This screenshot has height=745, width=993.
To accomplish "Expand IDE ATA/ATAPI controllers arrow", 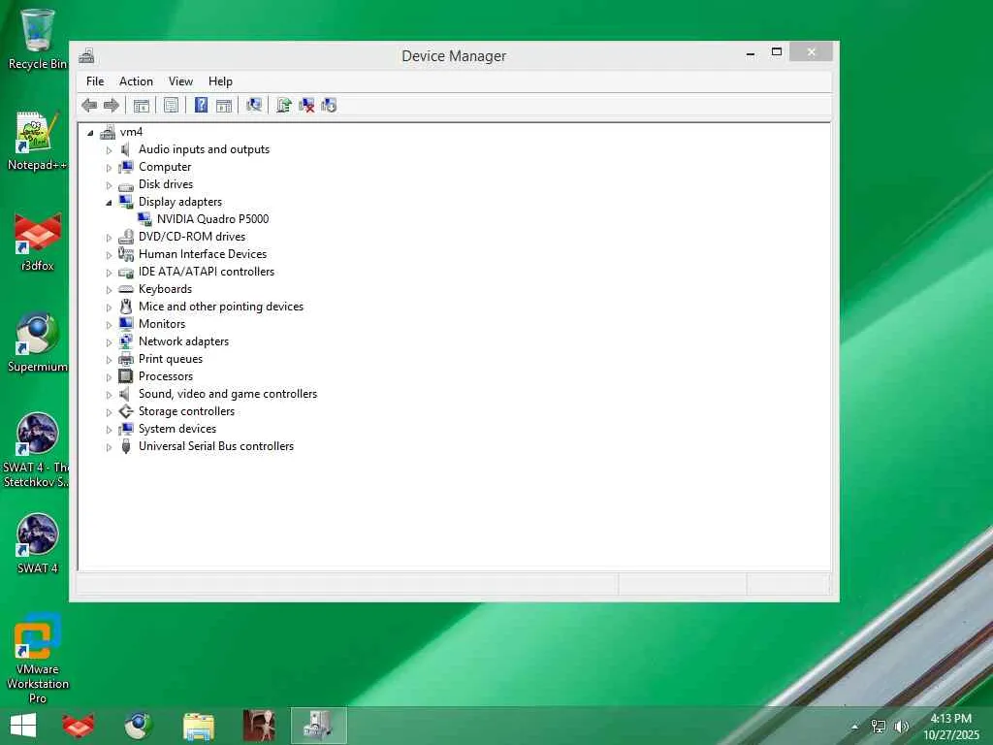I will click(x=109, y=273).
